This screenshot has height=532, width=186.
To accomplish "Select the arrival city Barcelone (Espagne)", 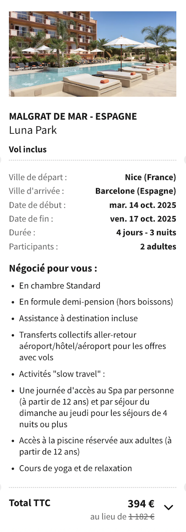I will [136, 191].
